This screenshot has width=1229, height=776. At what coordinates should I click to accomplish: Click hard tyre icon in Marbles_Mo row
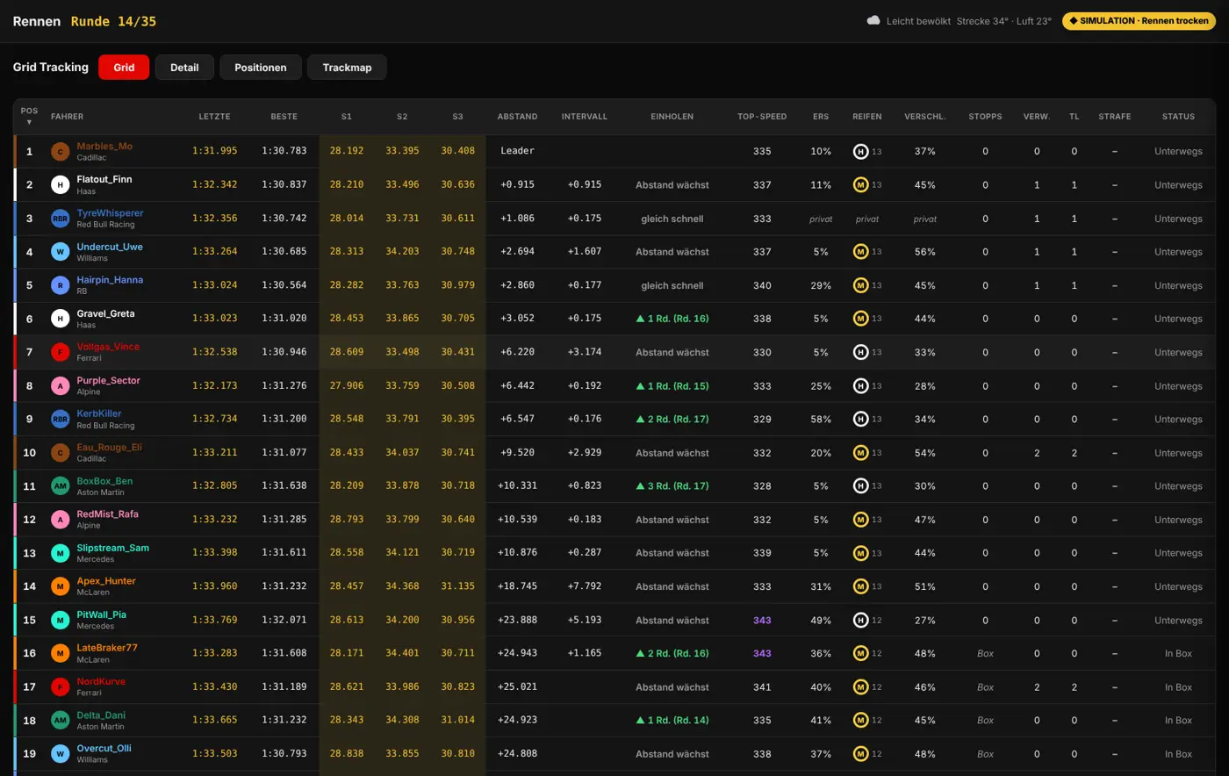coord(861,152)
